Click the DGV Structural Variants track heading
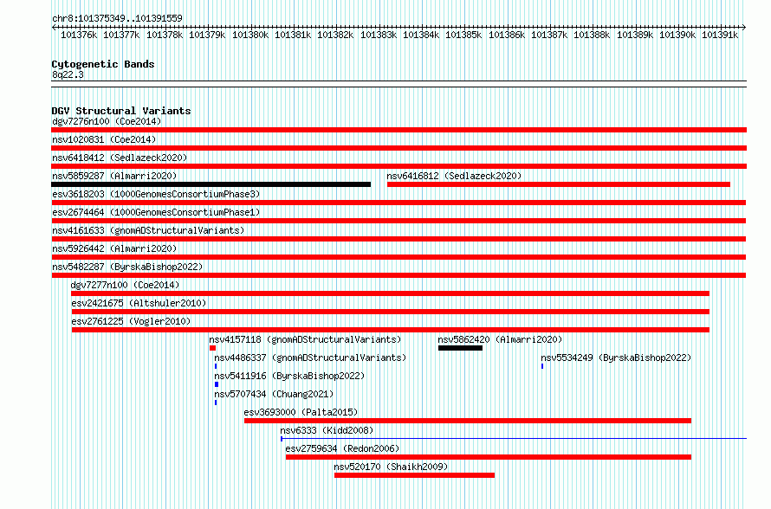Screen dimensions: 771x509 point(121,111)
